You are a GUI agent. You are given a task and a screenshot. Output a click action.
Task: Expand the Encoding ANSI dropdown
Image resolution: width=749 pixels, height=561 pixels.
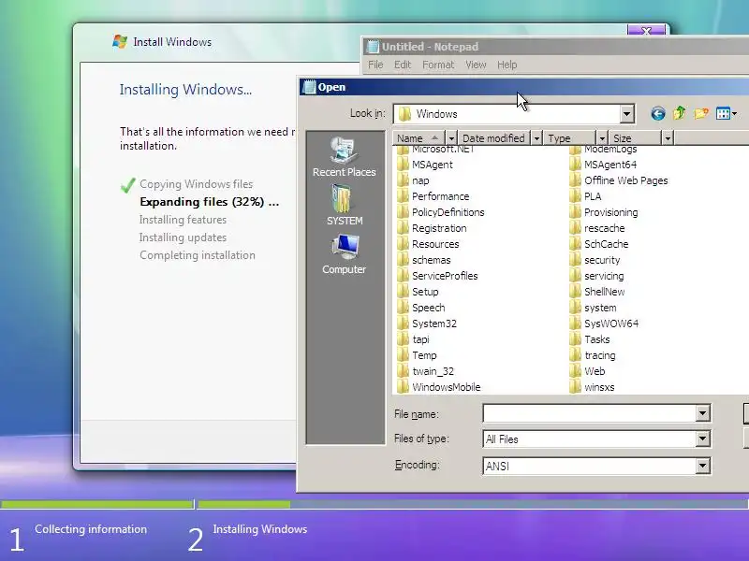coord(702,466)
